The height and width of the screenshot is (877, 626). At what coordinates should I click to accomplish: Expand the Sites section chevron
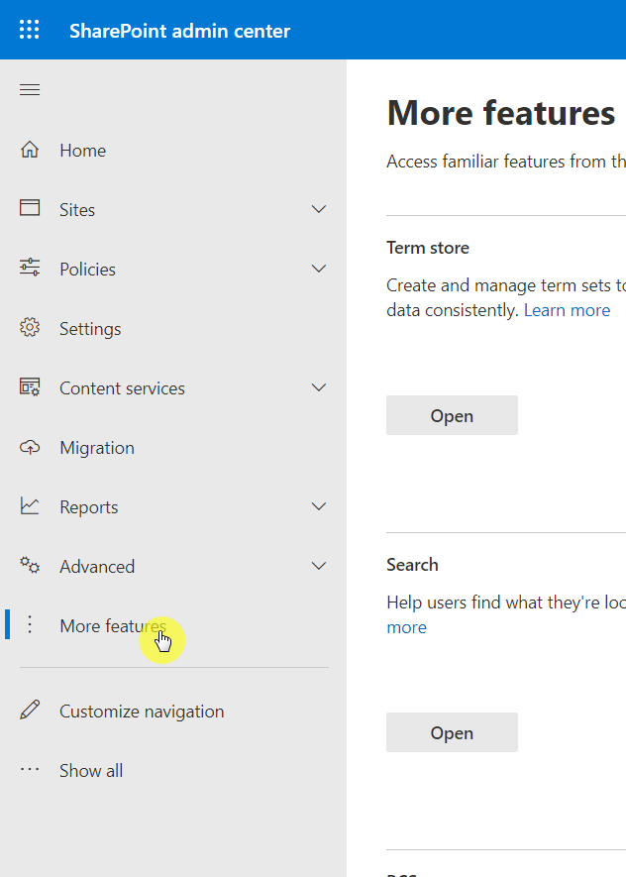(319, 209)
